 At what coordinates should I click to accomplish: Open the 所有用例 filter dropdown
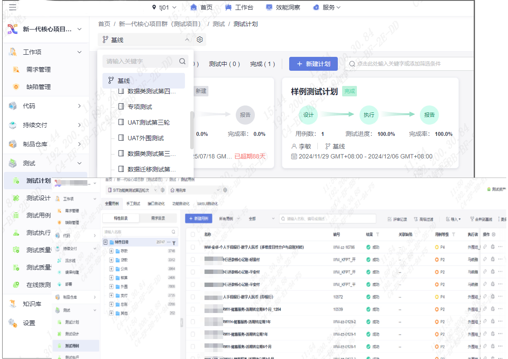tap(229, 219)
